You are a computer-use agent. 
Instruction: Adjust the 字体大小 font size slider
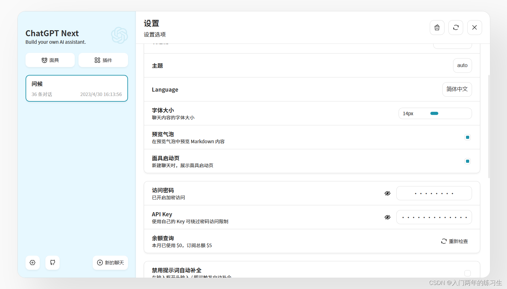pyautogui.click(x=435, y=113)
